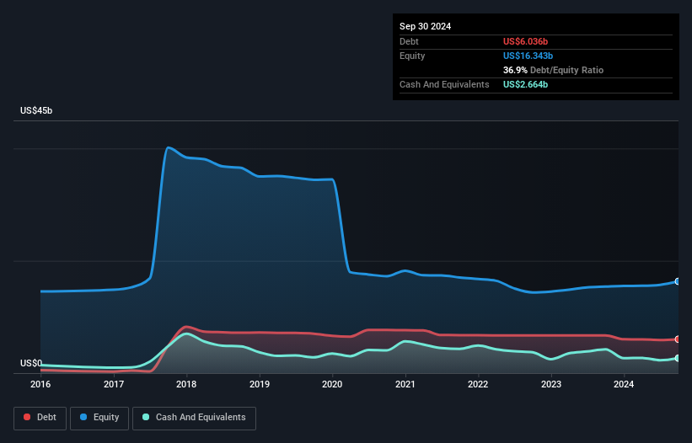Click the 36.9% Debt/Equity Ratio text
Image resolution: width=692 pixels, height=443 pixels.
[553, 70]
